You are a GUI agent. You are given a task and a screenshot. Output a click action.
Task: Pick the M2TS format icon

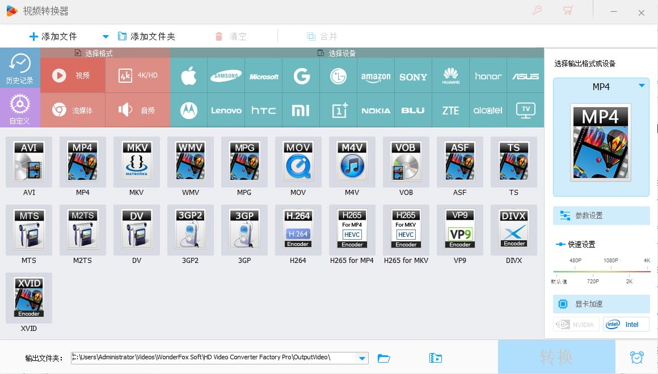pyautogui.click(x=83, y=229)
